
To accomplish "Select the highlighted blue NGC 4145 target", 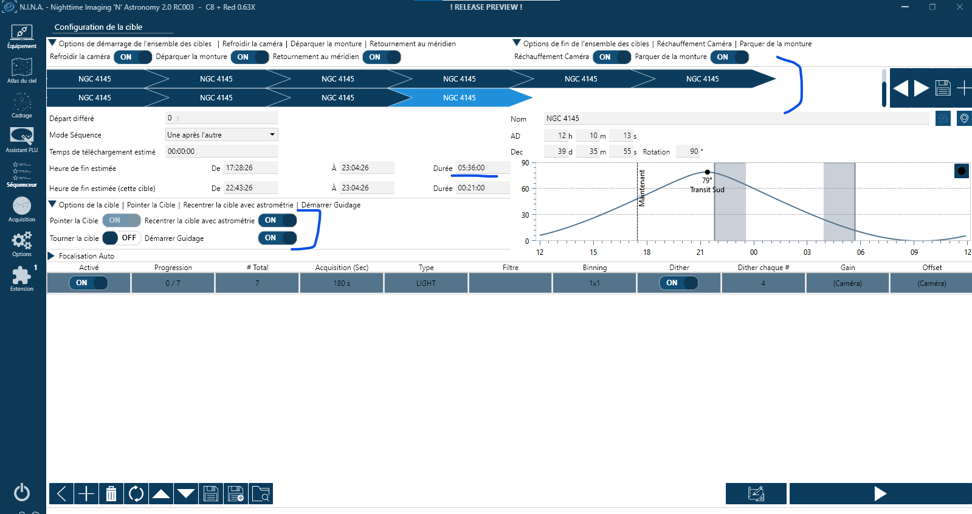I will pos(460,97).
